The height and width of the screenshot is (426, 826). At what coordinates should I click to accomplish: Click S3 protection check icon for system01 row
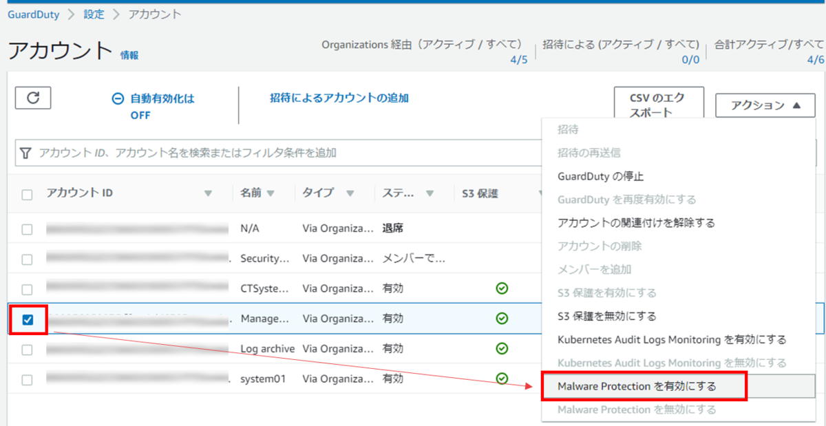[502, 379]
